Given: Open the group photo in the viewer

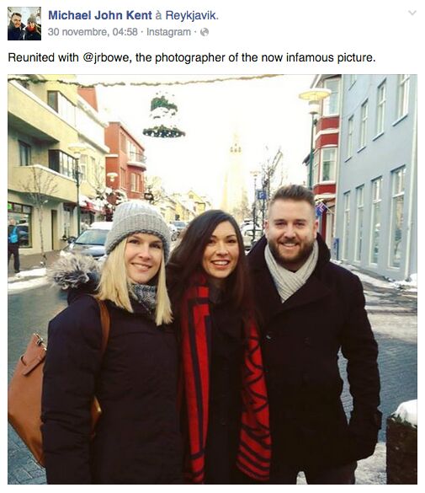Looking at the screenshot, I should click(212, 279).
